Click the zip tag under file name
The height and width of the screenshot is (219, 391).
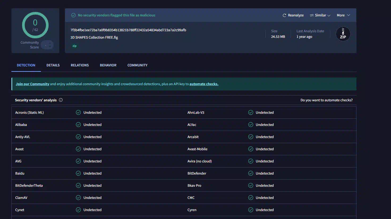coord(74,46)
